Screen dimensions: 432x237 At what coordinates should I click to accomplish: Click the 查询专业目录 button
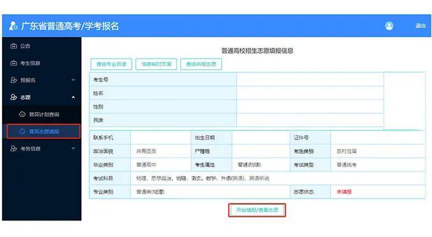[x=112, y=64]
